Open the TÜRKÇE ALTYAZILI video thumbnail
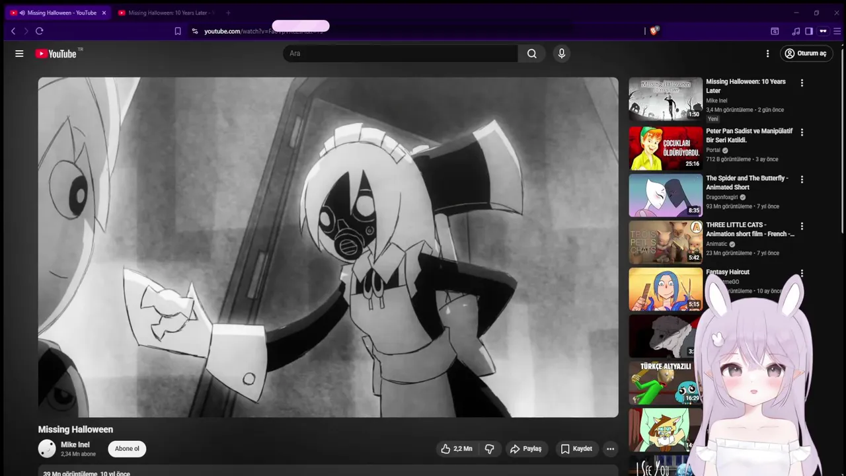The width and height of the screenshot is (846, 476). pyautogui.click(x=664, y=383)
